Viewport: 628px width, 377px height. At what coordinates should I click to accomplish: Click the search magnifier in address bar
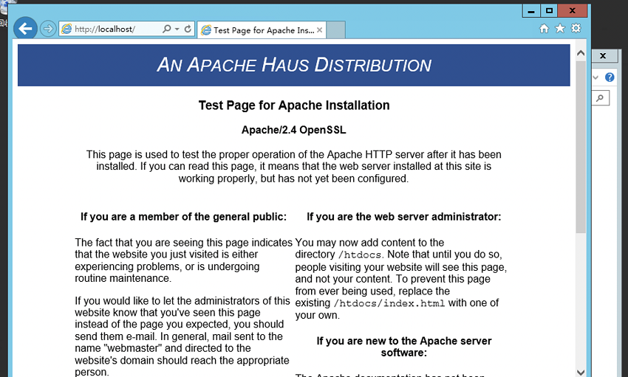[166, 29]
